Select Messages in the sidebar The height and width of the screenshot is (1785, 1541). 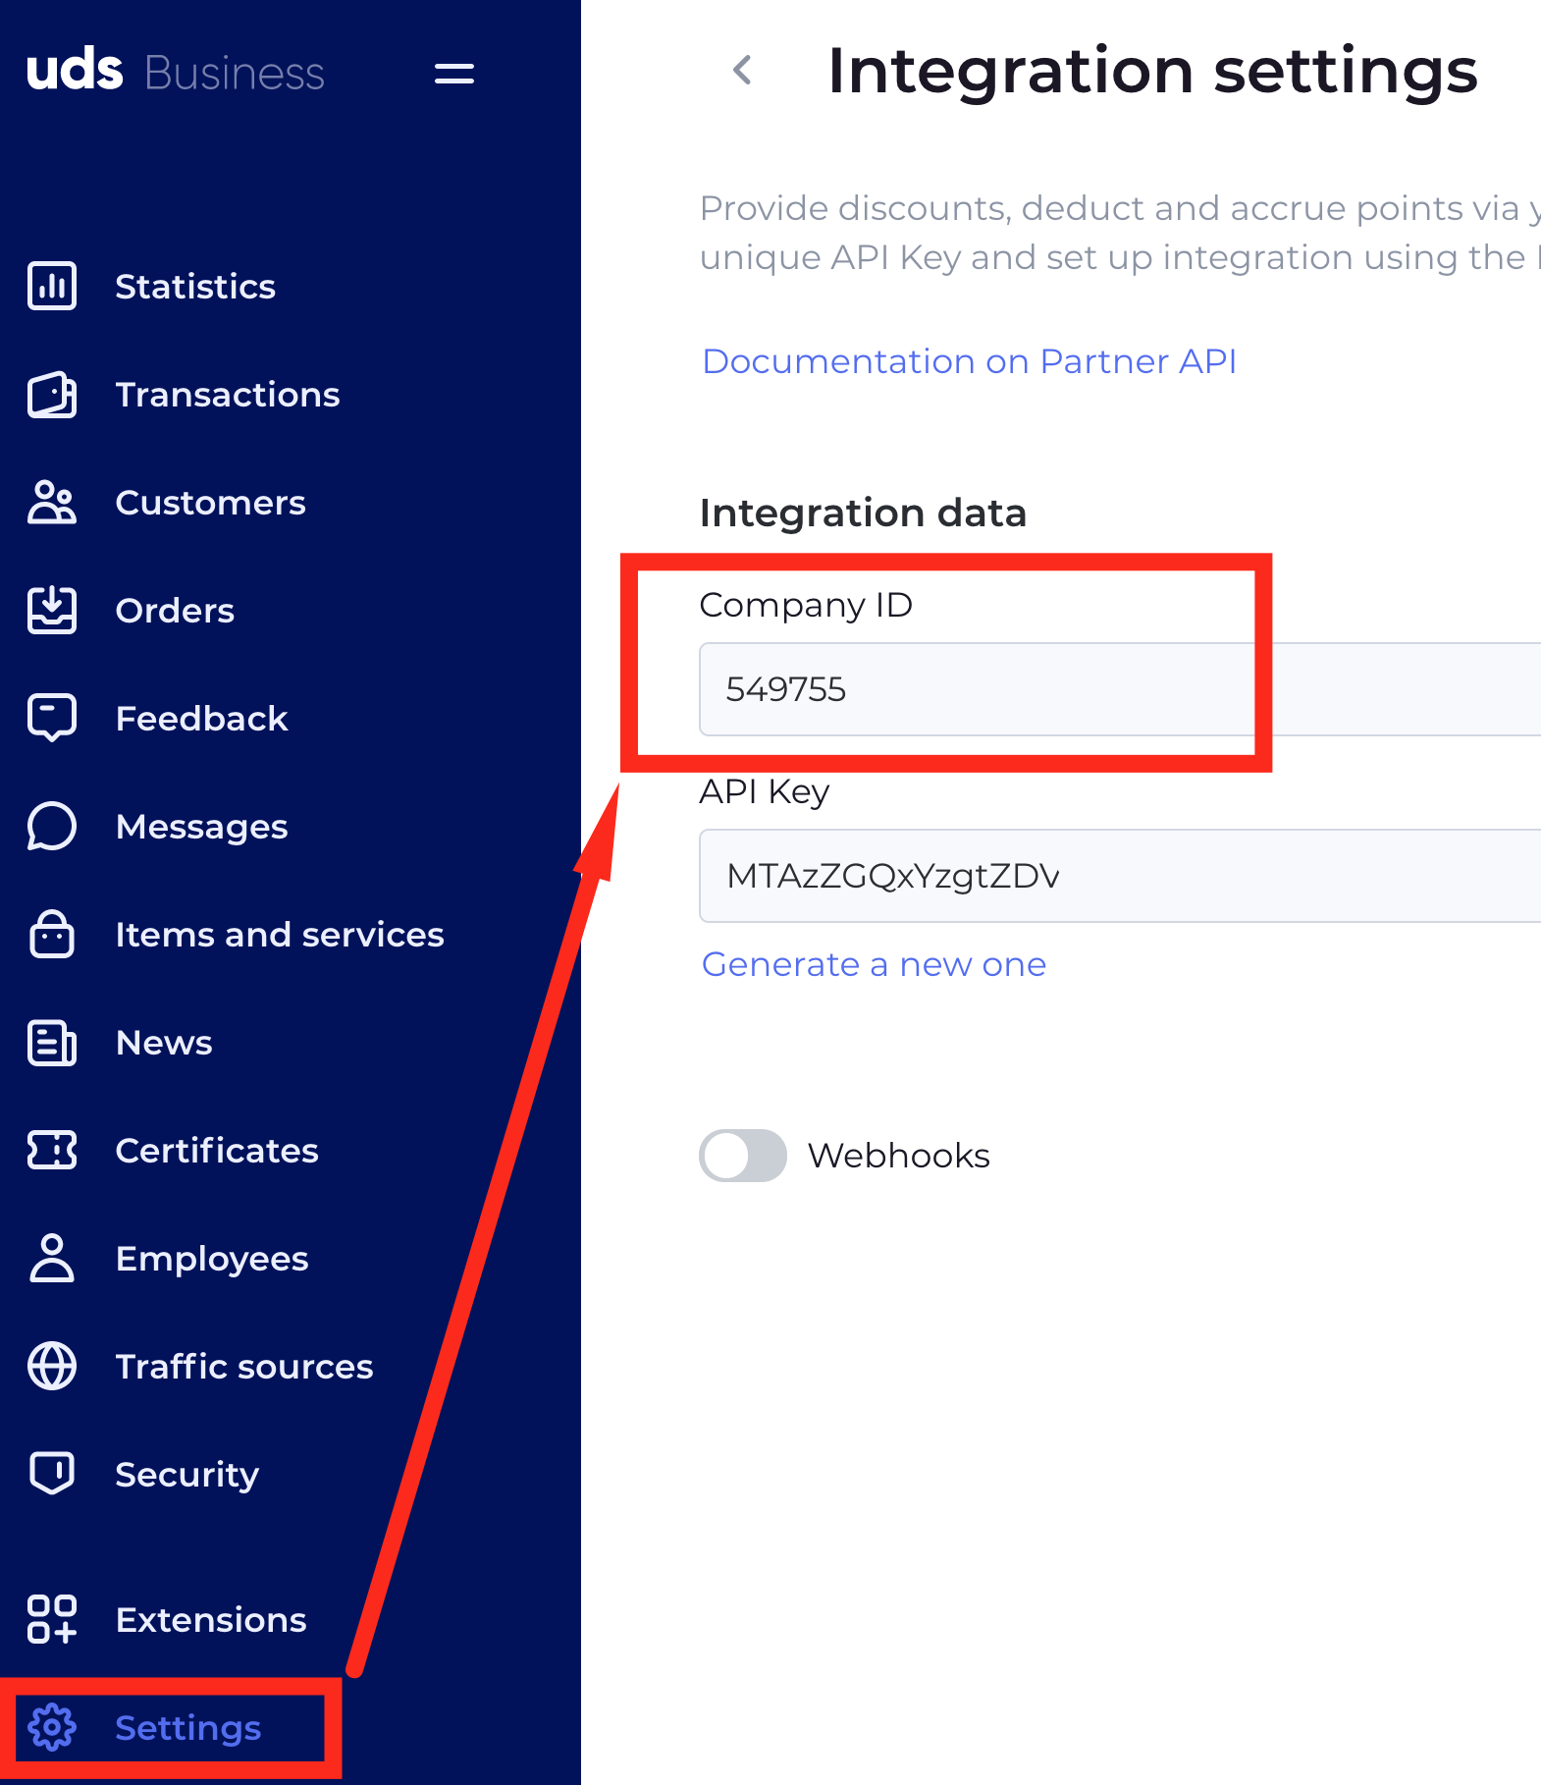[201, 826]
